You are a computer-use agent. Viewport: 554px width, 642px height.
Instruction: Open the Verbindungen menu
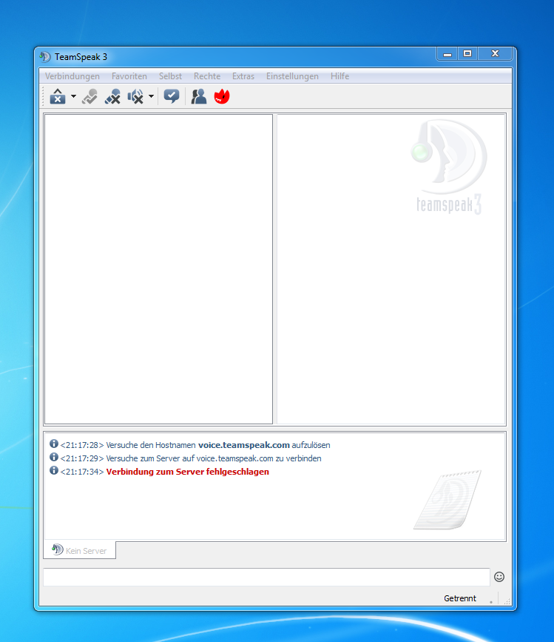(72, 76)
